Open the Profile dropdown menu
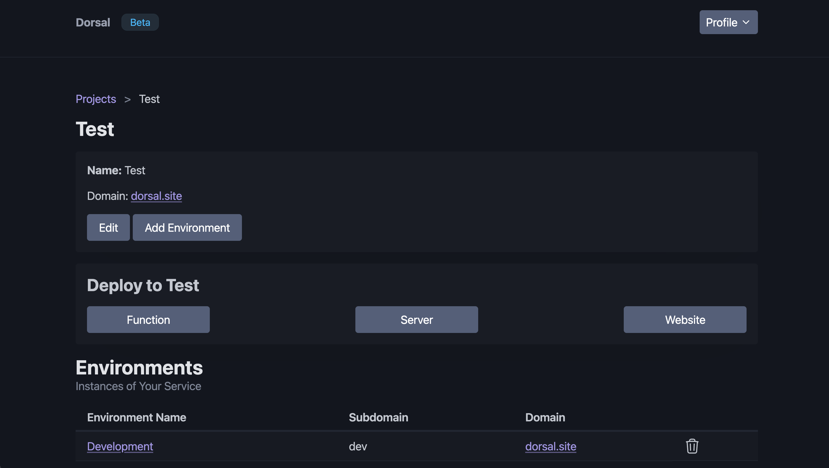The image size is (829, 468). point(728,22)
